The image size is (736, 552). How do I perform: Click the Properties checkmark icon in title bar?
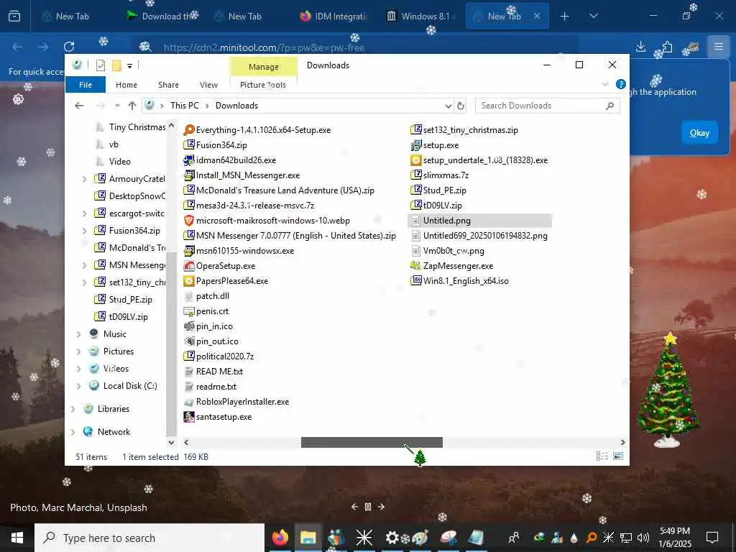(x=101, y=65)
